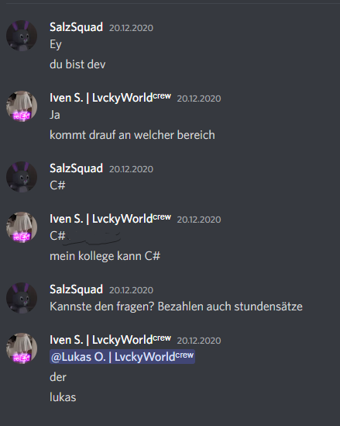Click the final message 'lukas'

(x=63, y=397)
